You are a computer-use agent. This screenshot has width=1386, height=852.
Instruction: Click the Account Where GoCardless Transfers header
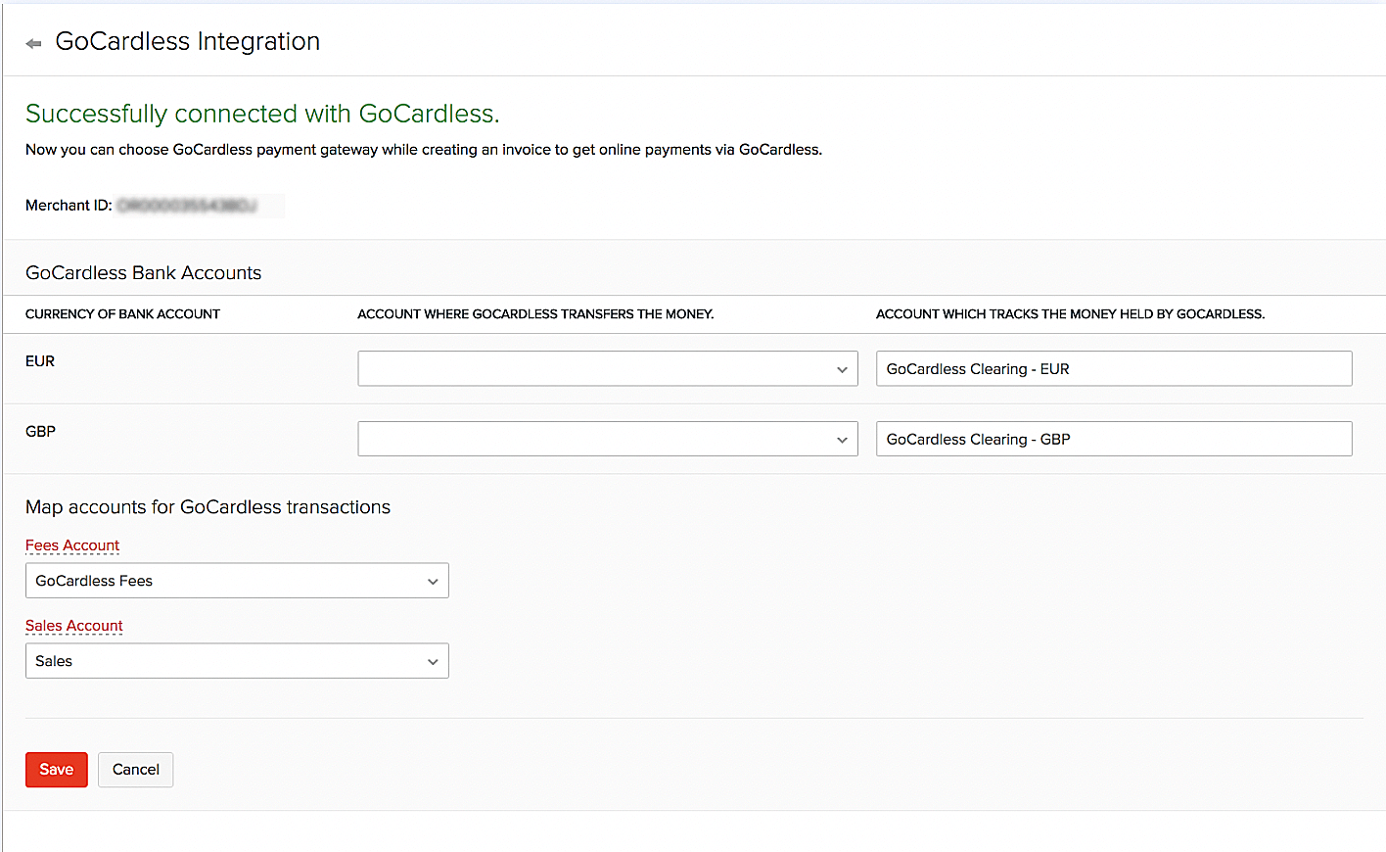tap(535, 314)
